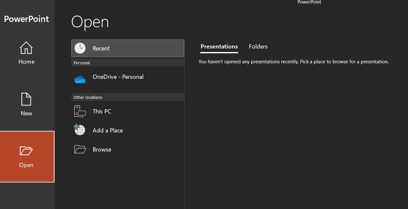Select the This PC text label
This screenshot has height=209, width=408.
click(102, 111)
